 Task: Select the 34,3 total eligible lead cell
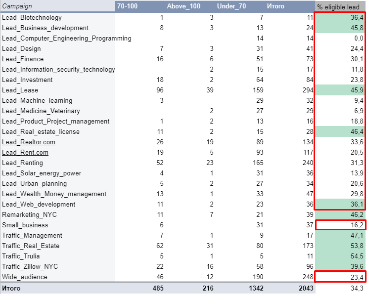coord(341,288)
